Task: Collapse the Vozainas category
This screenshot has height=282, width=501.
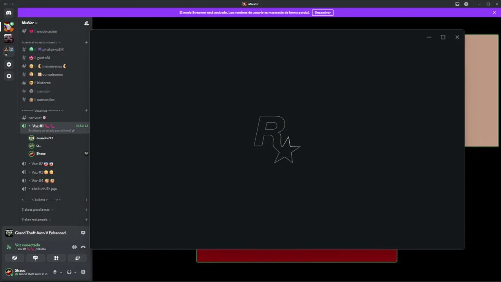Action: click(42, 110)
